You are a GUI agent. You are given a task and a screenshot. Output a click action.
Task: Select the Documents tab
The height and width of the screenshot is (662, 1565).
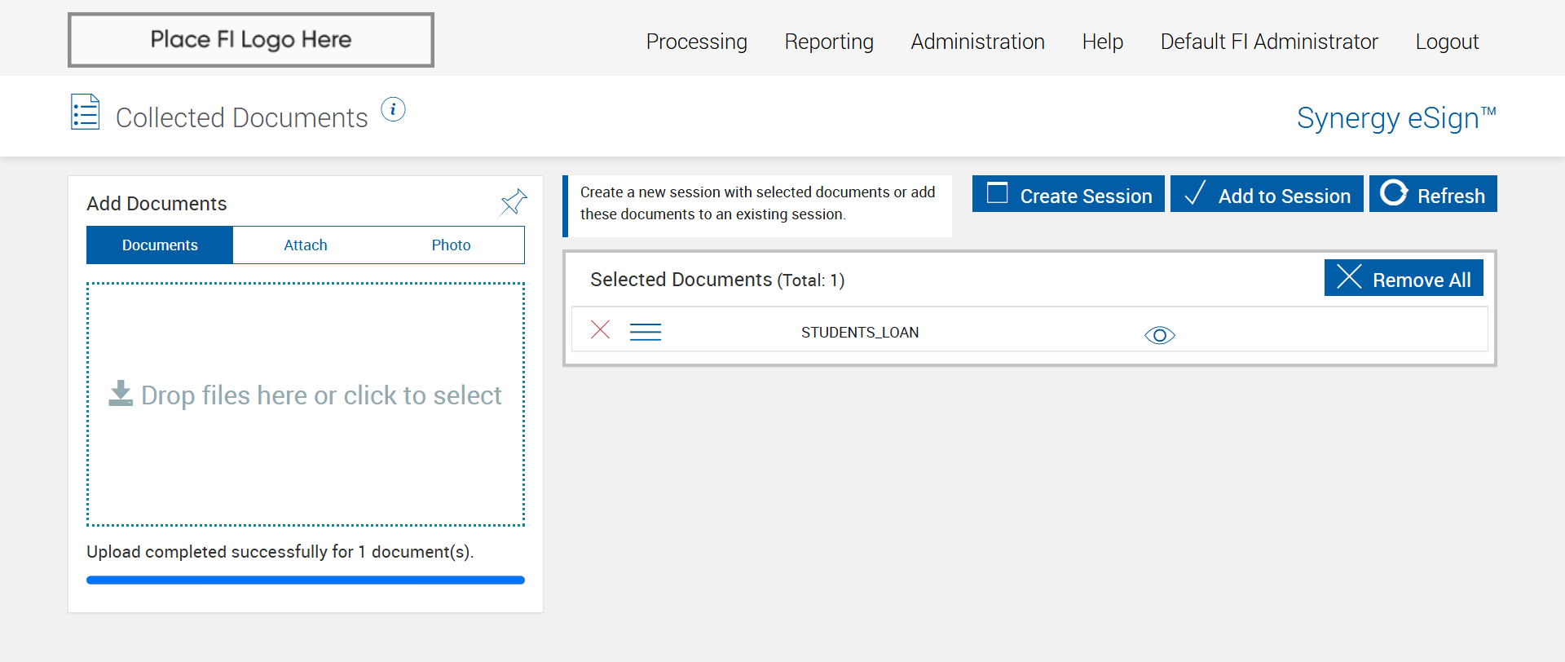[160, 245]
